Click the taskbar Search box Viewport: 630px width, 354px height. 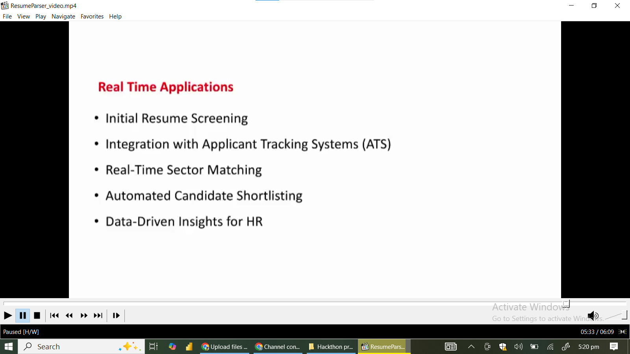click(x=82, y=347)
